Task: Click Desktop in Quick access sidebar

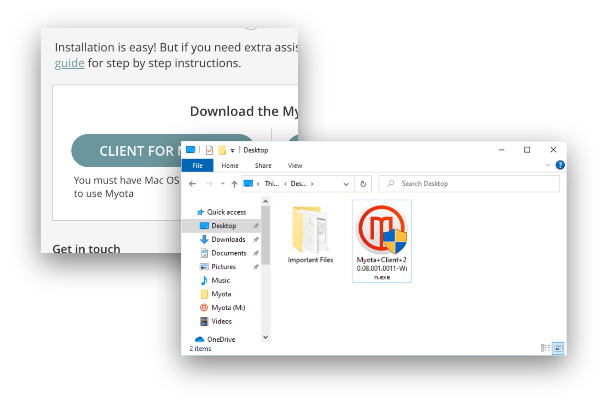Action: (x=223, y=226)
